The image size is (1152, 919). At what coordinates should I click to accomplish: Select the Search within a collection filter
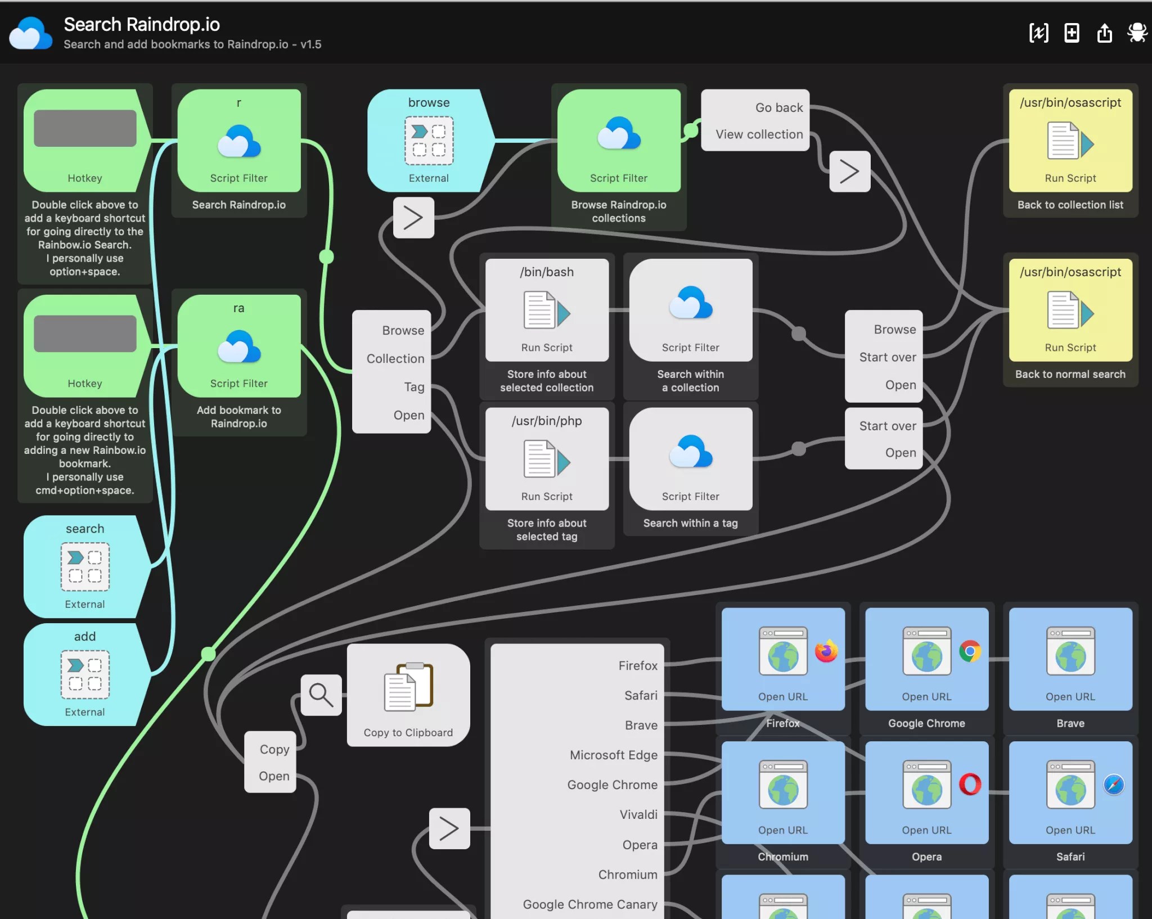691,310
